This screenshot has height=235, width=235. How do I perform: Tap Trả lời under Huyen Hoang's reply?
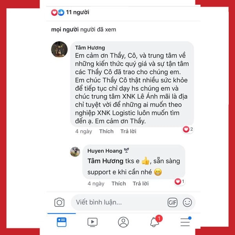click(141, 183)
